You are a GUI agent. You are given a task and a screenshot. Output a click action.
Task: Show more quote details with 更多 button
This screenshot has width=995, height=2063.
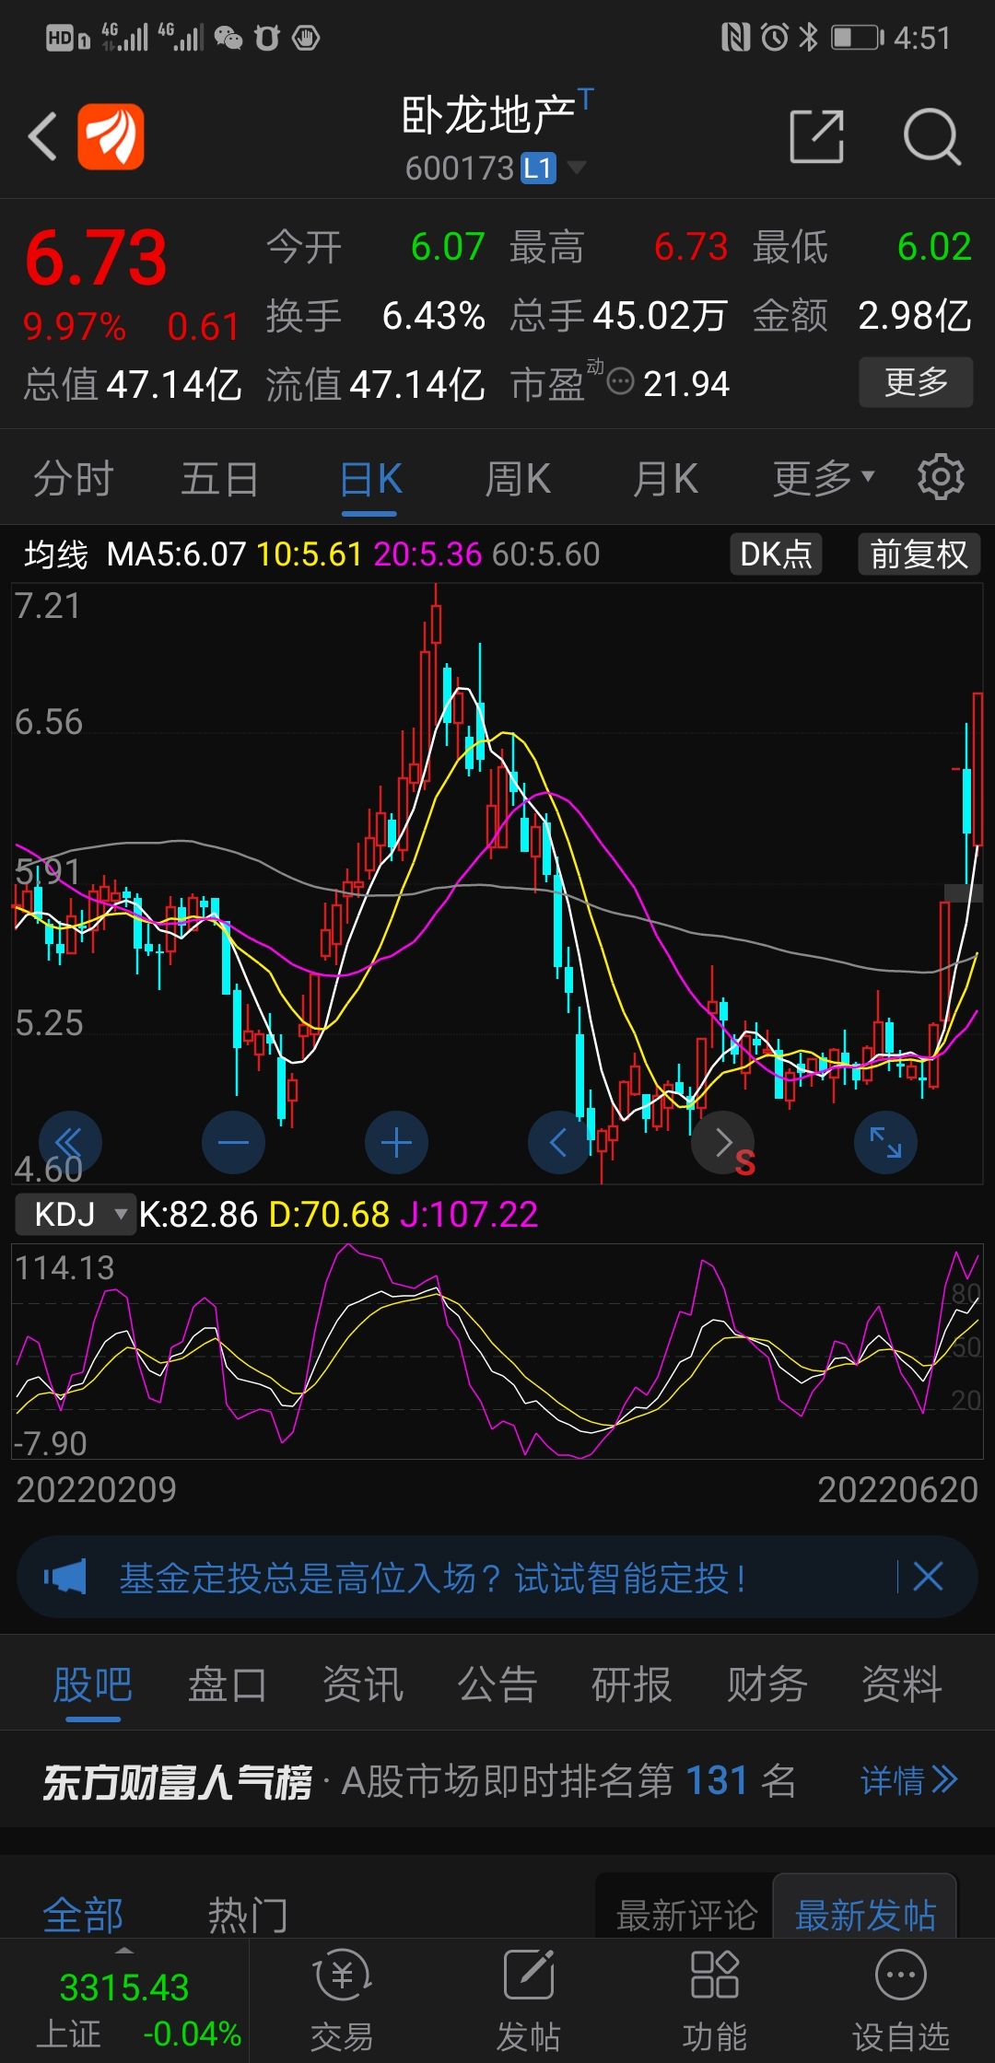click(916, 382)
